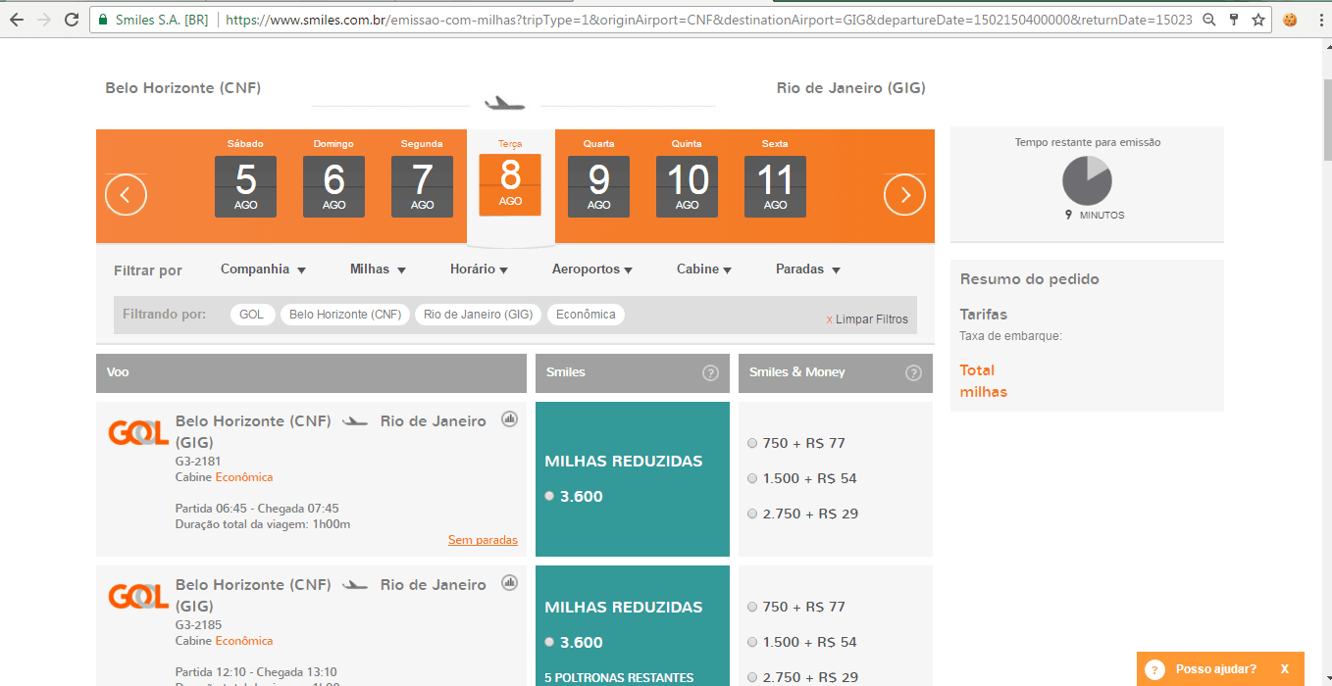Choose Sábado 5 AGO date
This screenshot has width=1332, height=686.
245,186
